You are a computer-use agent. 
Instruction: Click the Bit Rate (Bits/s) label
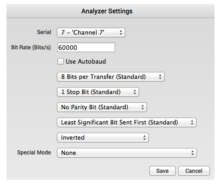coord(31,47)
